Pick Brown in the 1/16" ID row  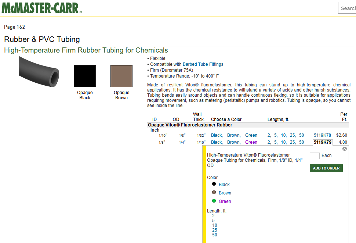click(233, 135)
